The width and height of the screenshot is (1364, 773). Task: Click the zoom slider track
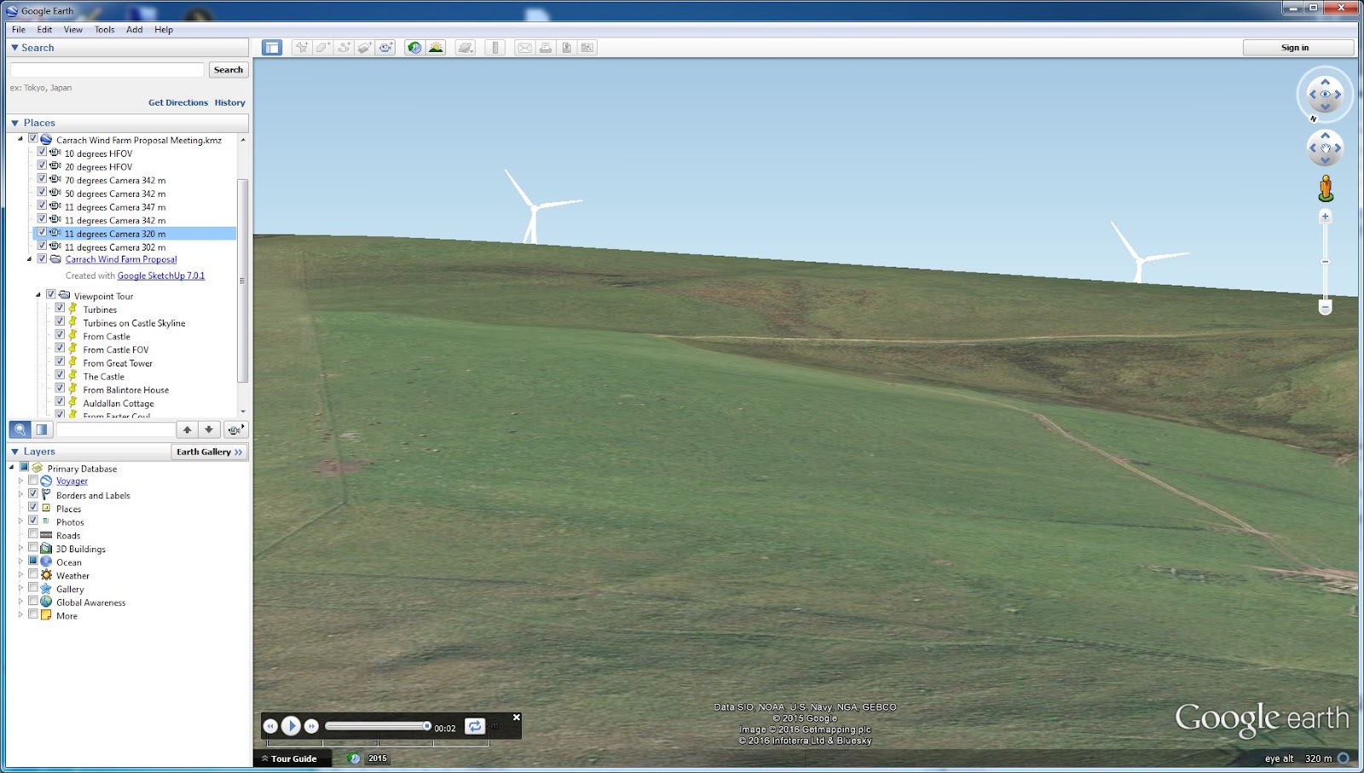pos(1325,262)
